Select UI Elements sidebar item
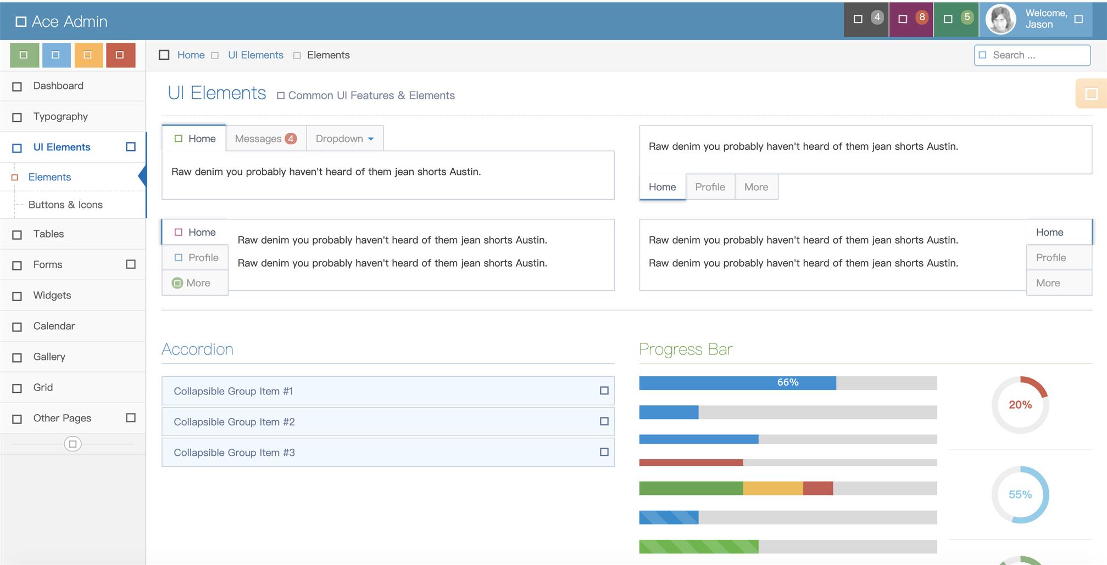Image resolution: width=1107 pixels, height=565 pixels. coord(73,147)
